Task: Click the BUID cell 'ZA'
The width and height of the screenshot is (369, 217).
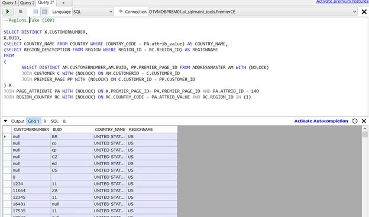Action: point(72,190)
